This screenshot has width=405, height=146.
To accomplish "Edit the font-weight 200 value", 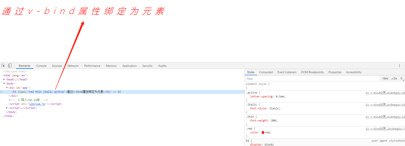I will tap(273, 121).
